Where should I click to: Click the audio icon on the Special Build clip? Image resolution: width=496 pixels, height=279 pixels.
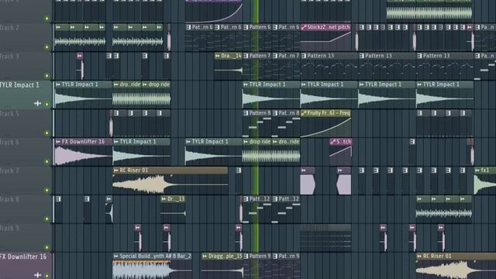point(116,256)
